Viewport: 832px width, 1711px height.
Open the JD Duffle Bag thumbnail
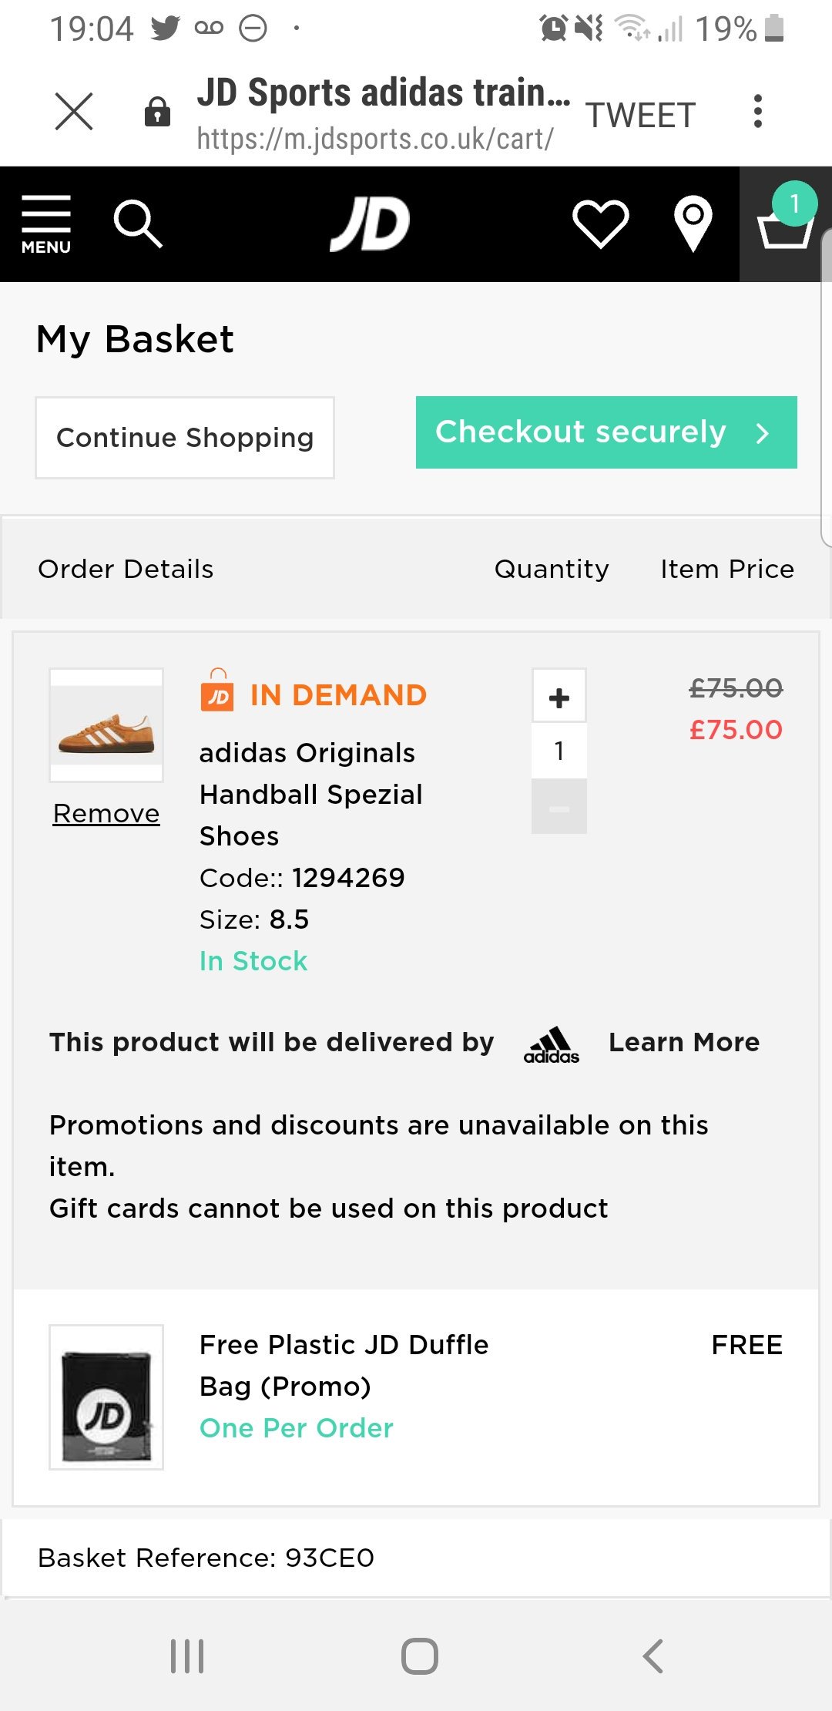click(106, 1397)
